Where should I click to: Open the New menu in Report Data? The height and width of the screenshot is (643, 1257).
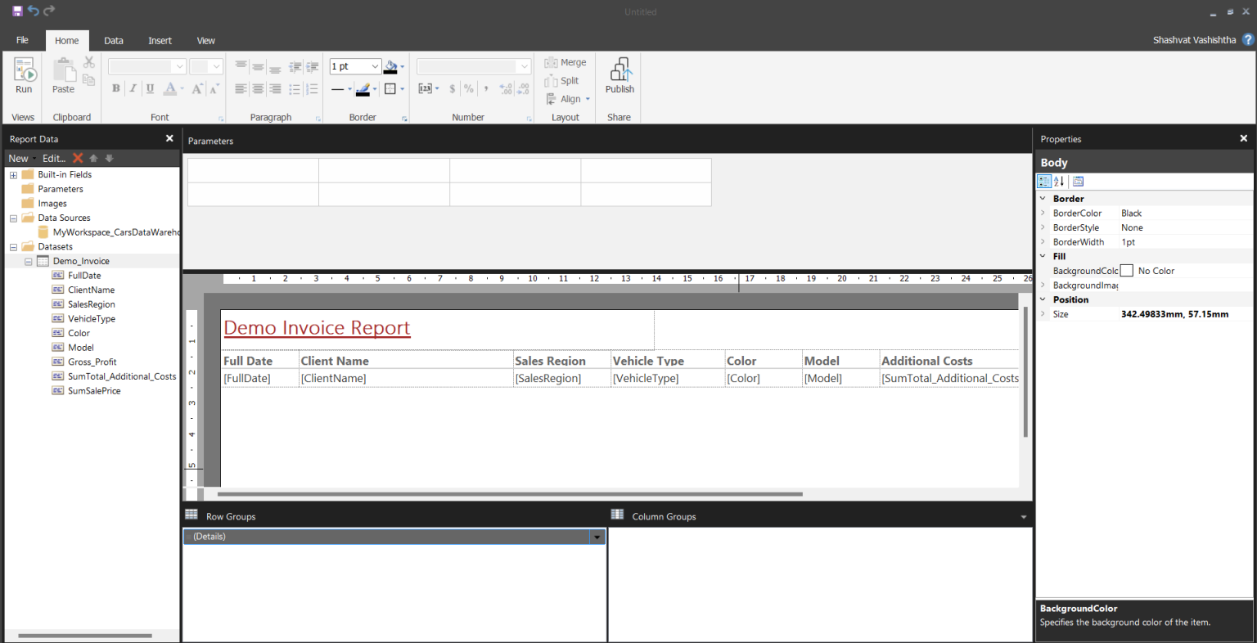pos(18,158)
